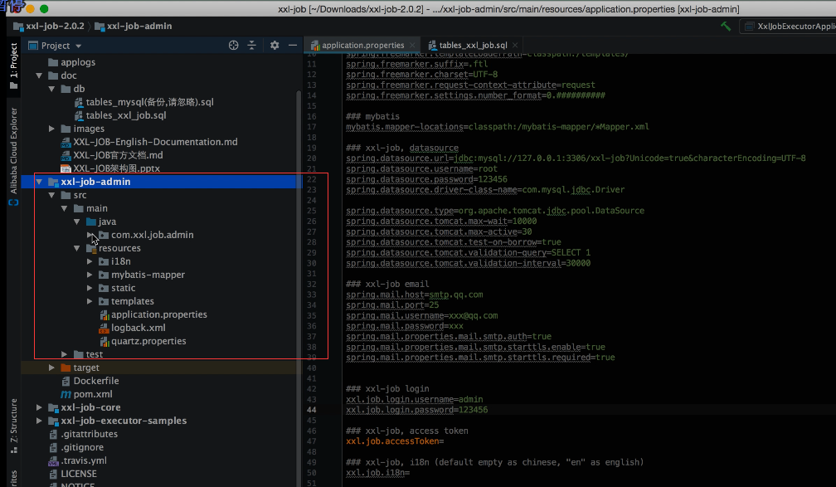Select quartz.properties file
Viewport: 836px width, 487px height.
tap(143, 341)
